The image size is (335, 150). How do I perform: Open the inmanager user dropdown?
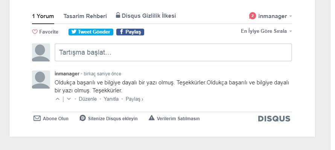275,16
